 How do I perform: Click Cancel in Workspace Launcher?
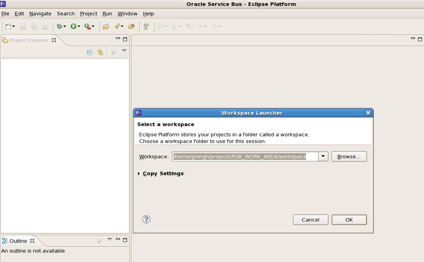[310, 220]
